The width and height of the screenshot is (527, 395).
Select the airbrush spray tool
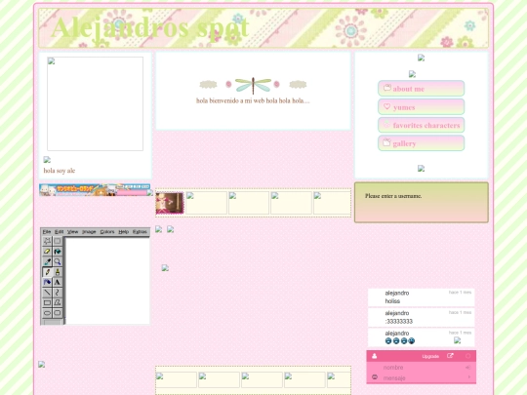coord(47,282)
